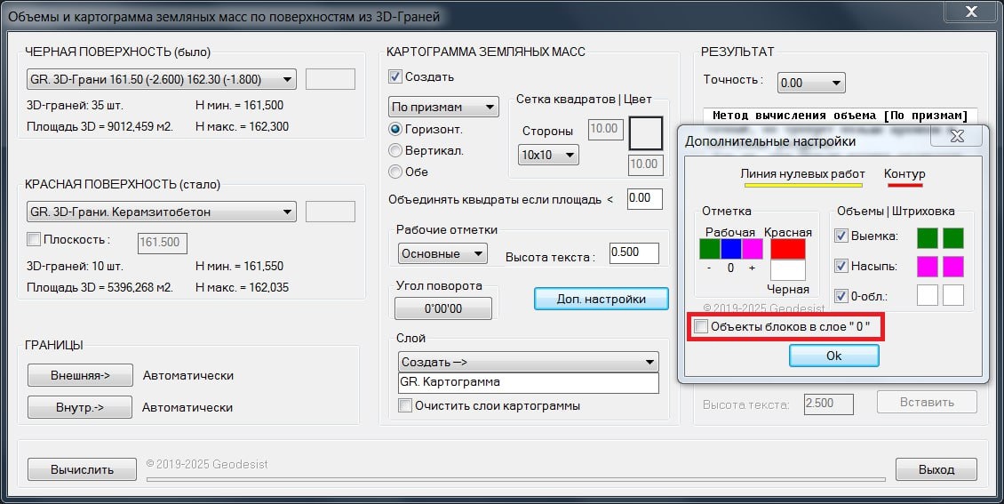This screenshot has width=1004, height=504.
Task: Click Ok in the additional settings dialog
Action: [833, 356]
